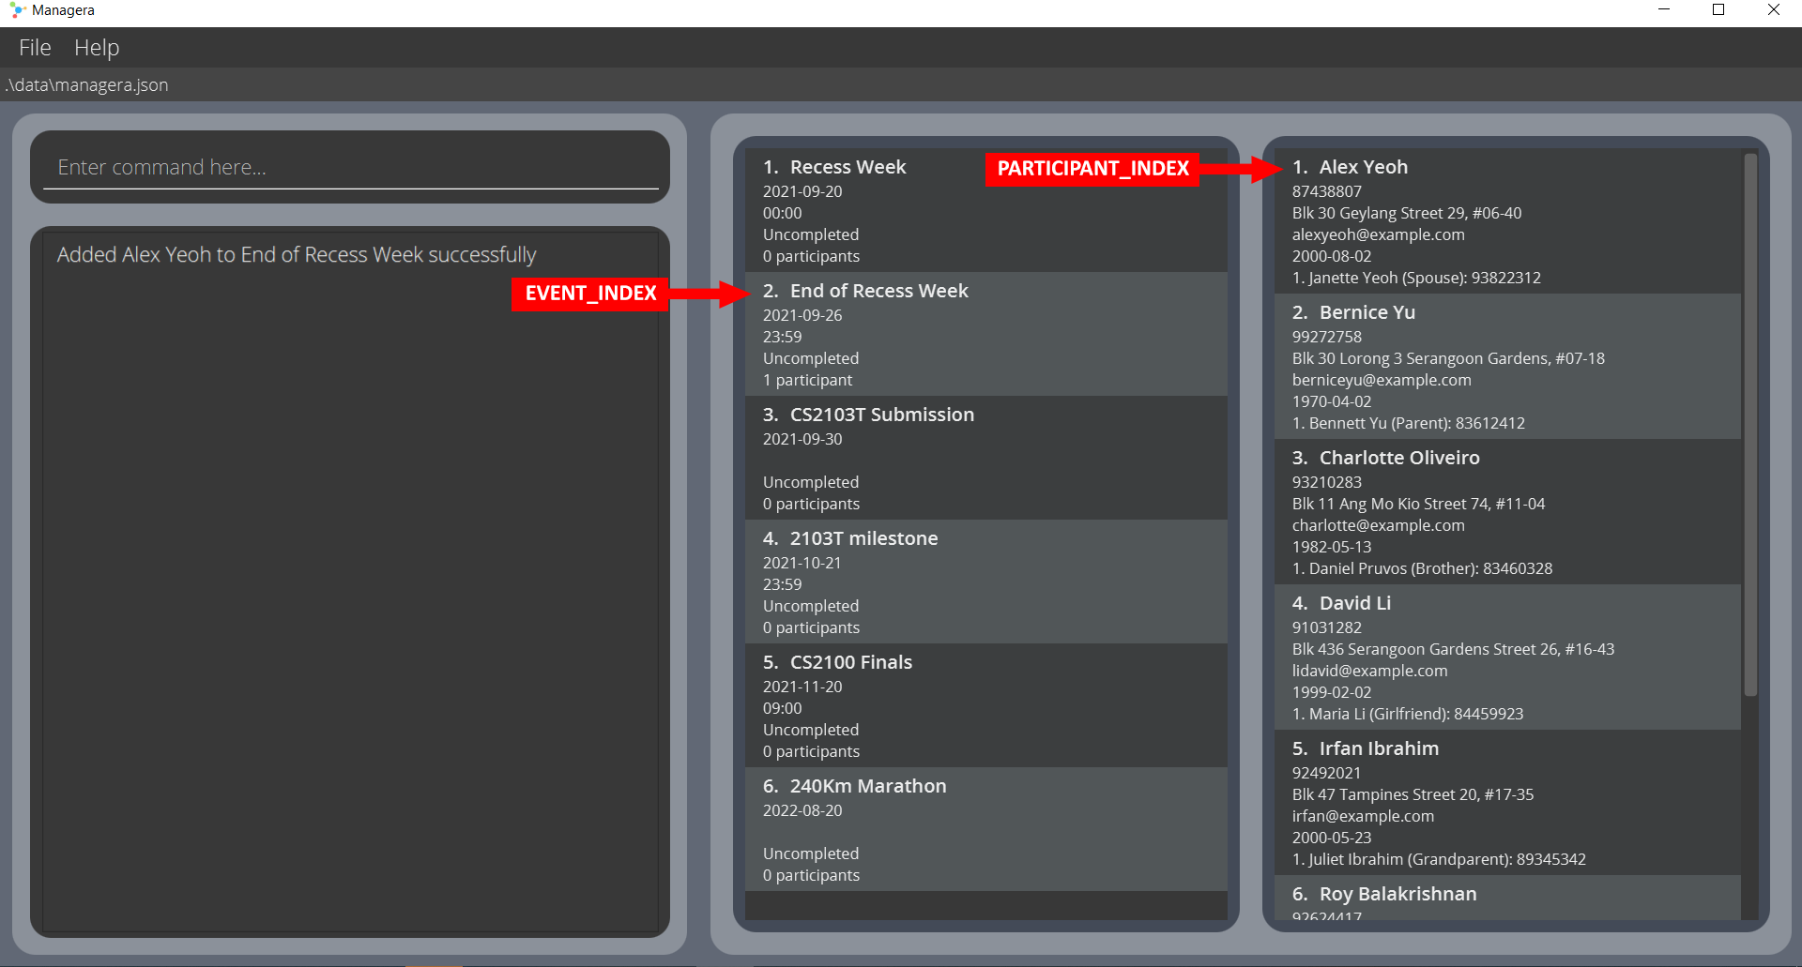Click alexyeoh@example.com email
The image size is (1802, 967).
tap(1378, 234)
